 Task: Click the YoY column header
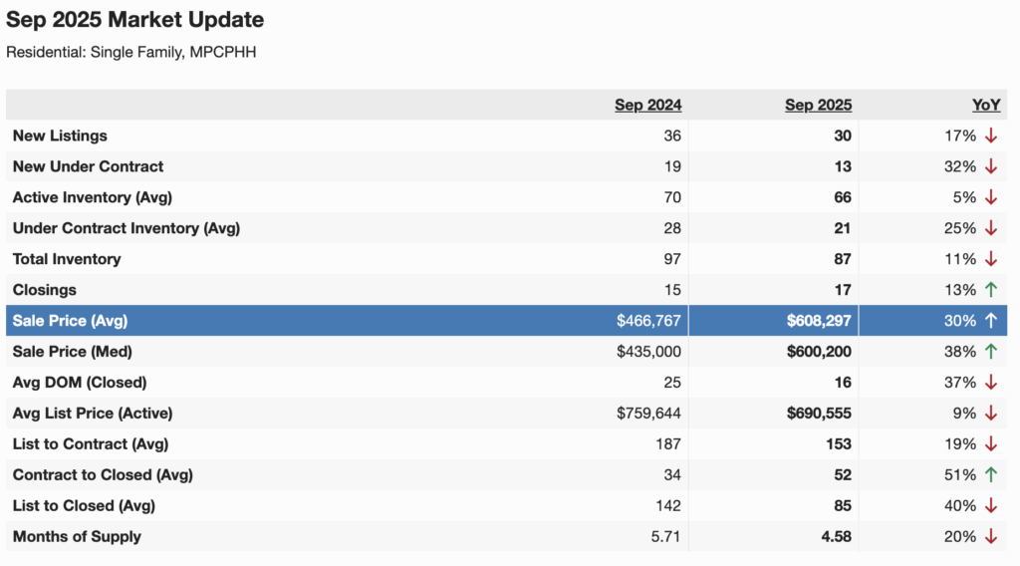pyautogui.click(x=986, y=105)
